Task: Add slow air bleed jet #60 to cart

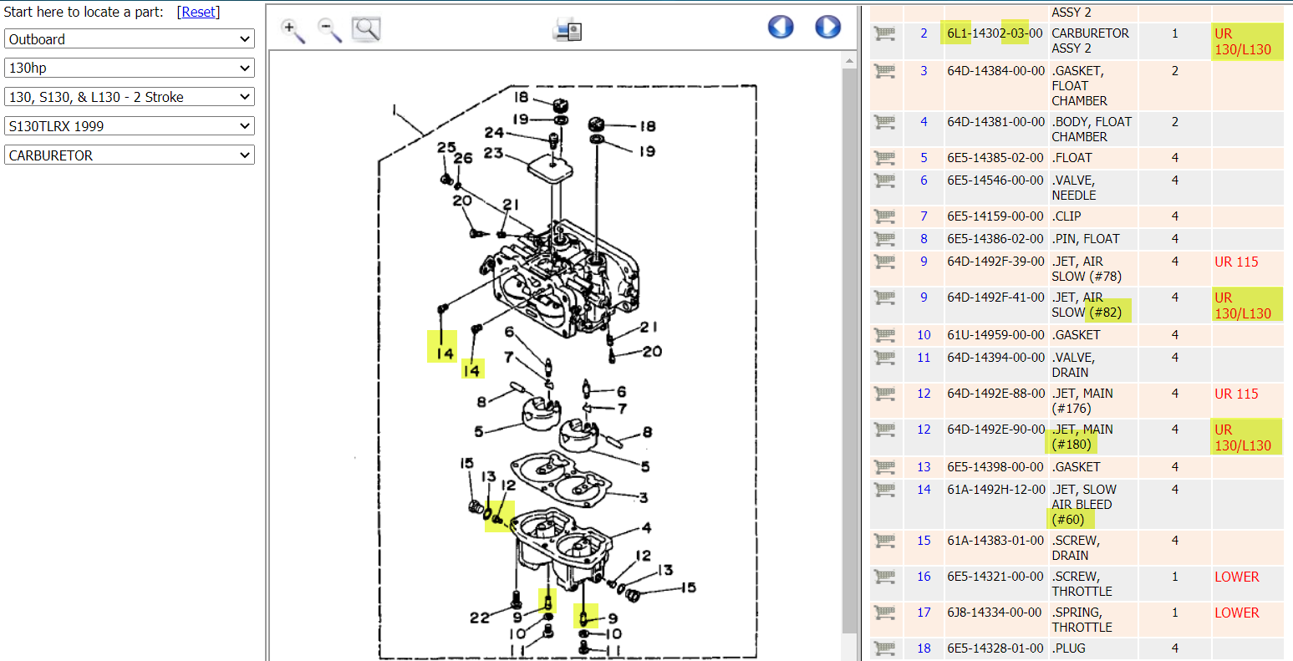Action: [884, 489]
